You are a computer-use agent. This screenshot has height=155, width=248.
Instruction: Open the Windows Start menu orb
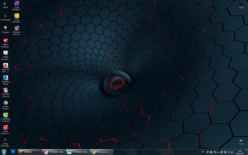click(x=4, y=152)
